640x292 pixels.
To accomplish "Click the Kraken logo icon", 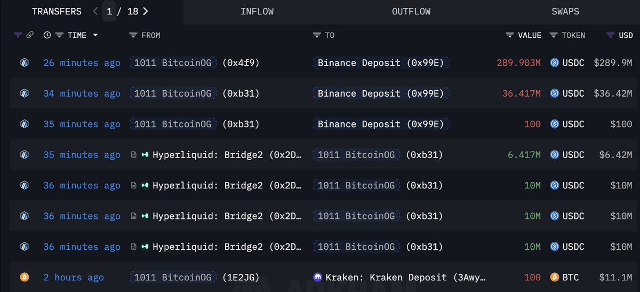I will pyautogui.click(x=317, y=278).
